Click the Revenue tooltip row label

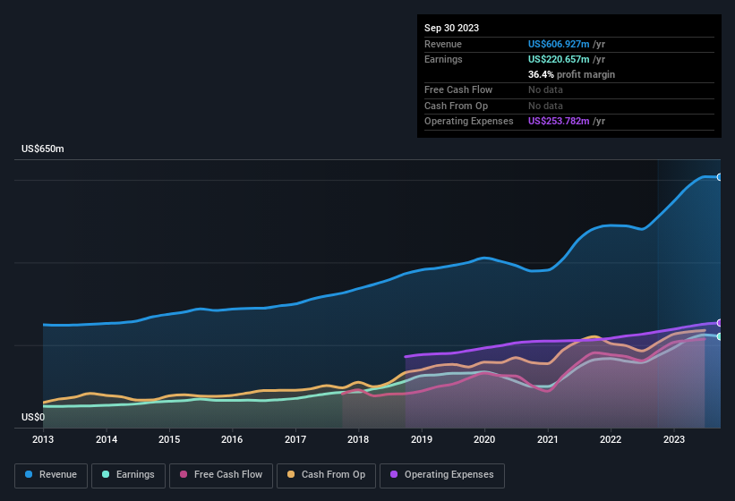pyautogui.click(x=443, y=44)
